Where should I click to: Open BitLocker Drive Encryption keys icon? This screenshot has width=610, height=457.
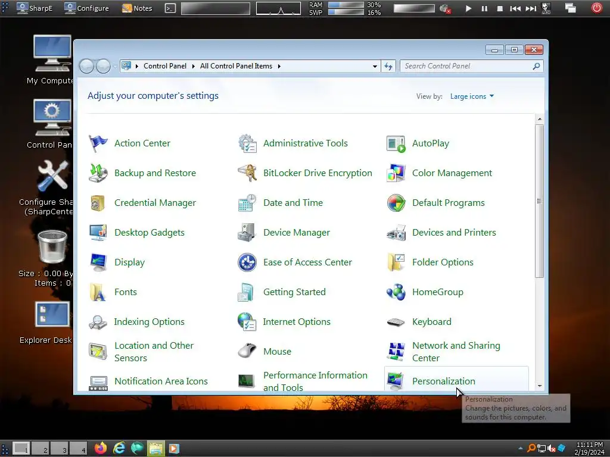pos(247,173)
